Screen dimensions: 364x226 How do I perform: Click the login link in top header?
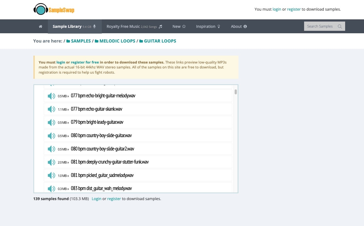(277, 9)
